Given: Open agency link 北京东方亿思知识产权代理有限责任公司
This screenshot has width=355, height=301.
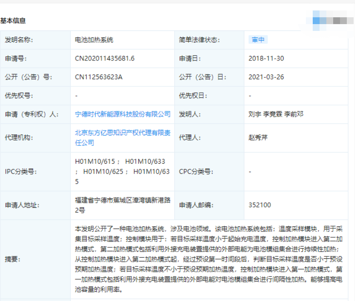Looking at the screenshot, I should (x=122, y=138).
